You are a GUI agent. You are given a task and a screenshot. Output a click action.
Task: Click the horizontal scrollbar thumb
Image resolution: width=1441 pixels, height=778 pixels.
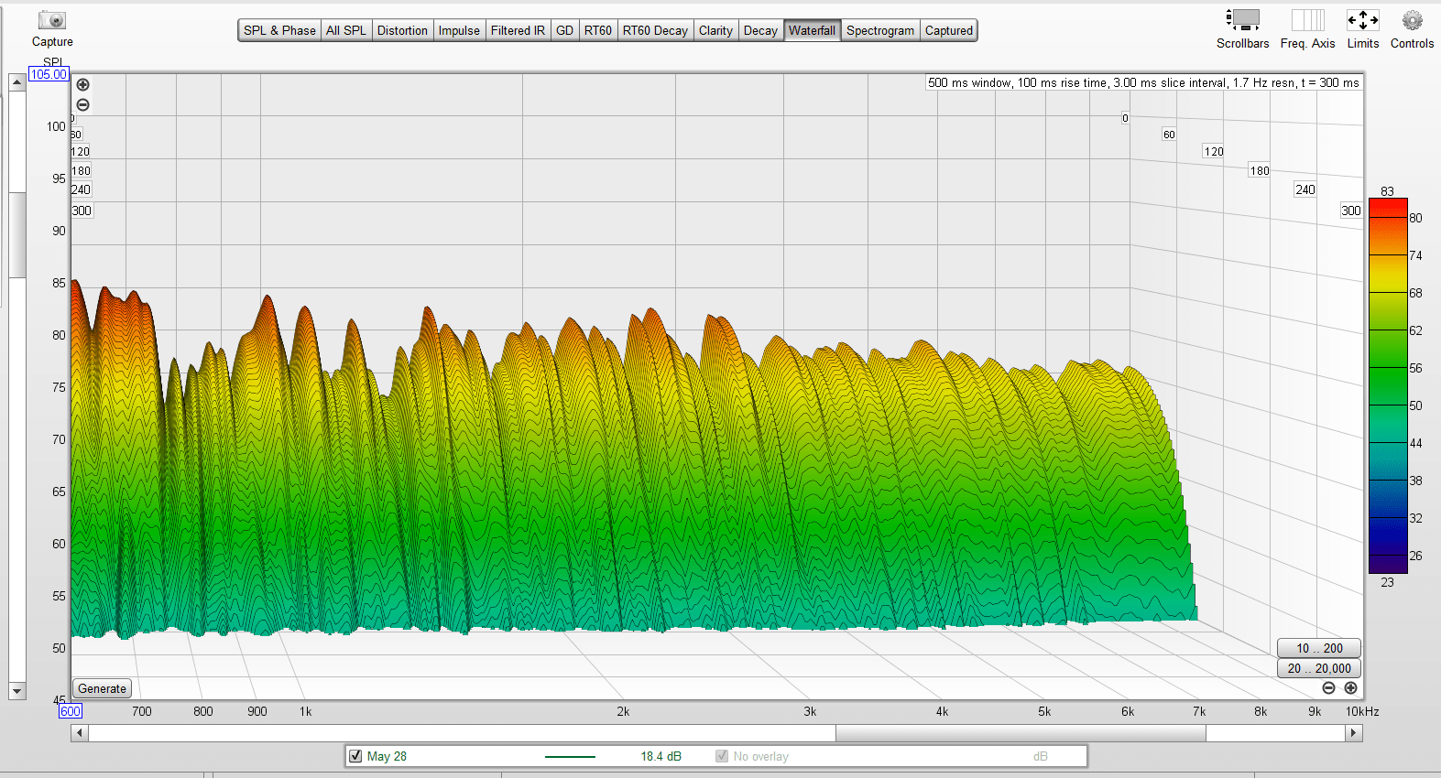coord(1021,732)
